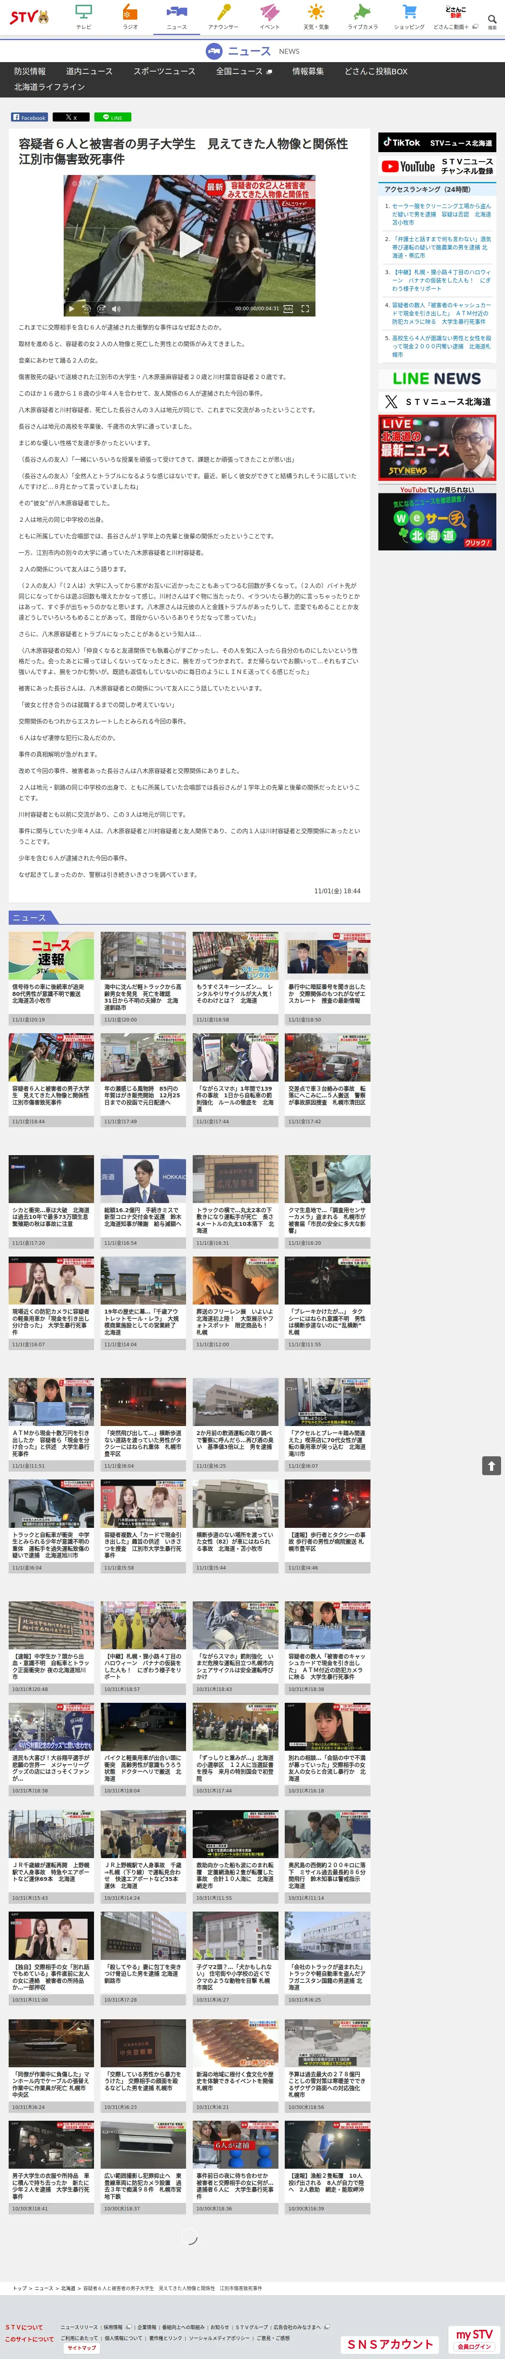Open YouTube STVニュース channel registration banner
The height and width of the screenshot is (2359, 505).
(437, 167)
